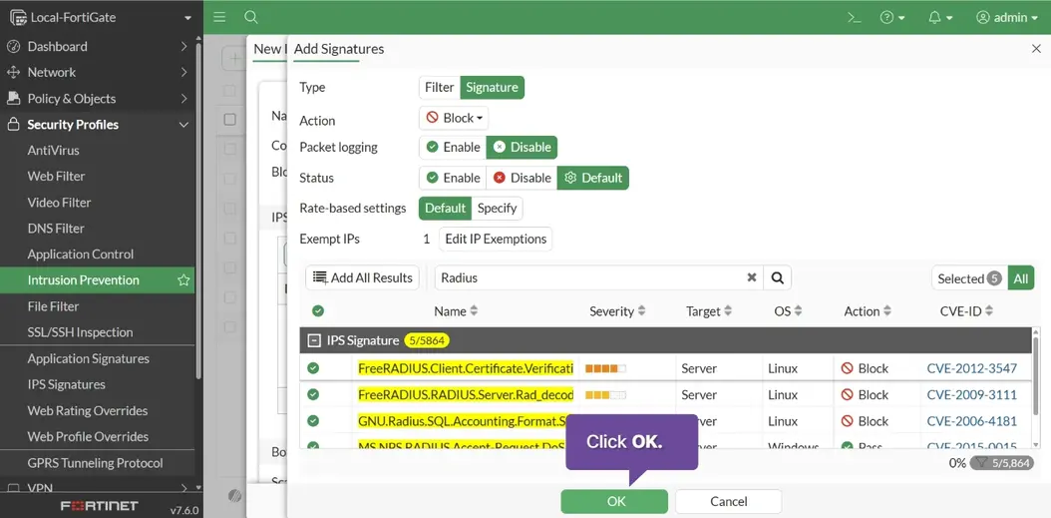Screen dimensions: 1051x518
Task: Open the help question mark menu
Action: [892, 18]
